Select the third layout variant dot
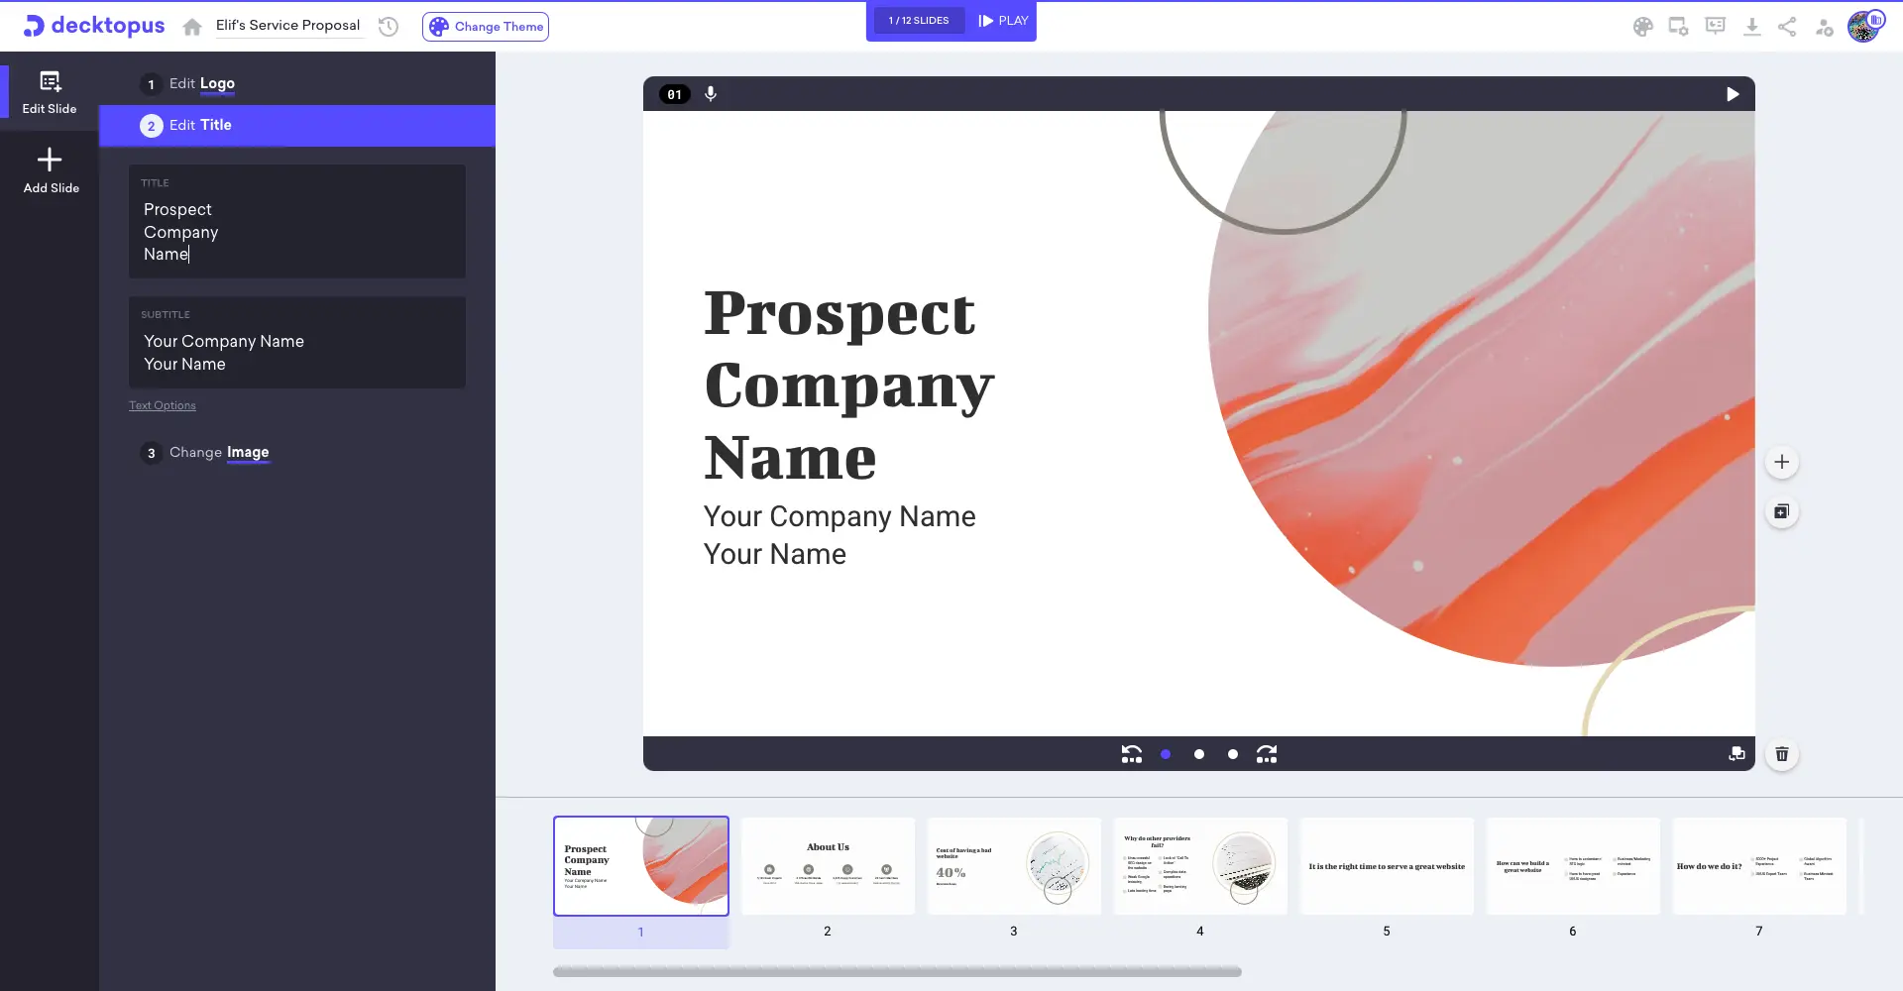This screenshot has height=991, width=1903. (x=1232, y=754)
